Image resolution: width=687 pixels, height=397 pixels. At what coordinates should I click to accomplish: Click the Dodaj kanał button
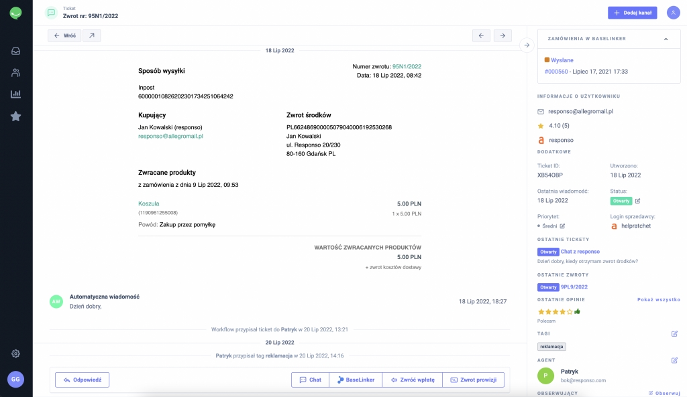click(632, 13)
